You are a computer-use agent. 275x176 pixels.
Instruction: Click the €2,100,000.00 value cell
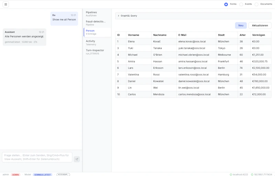coord(261,68)
